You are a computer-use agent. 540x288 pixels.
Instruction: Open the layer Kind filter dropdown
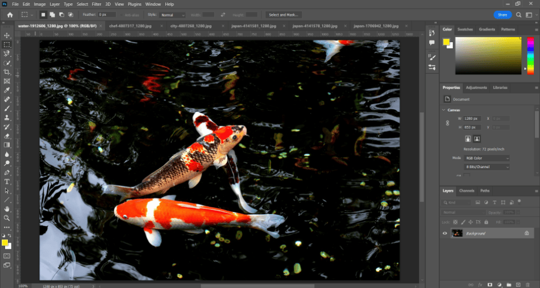coord(456,203)
